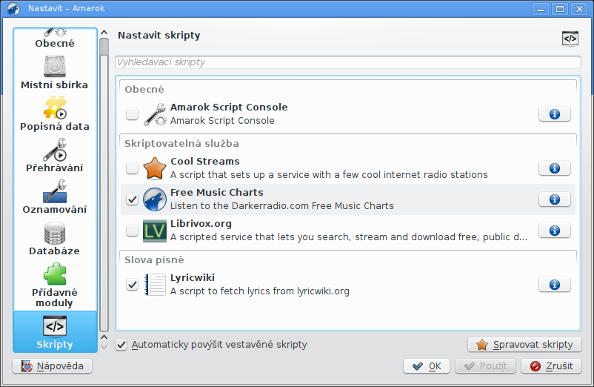This screenshot has width=594, height=387.
Task: Show info for Lyricwiki script
Action: (x=555, y=285)
